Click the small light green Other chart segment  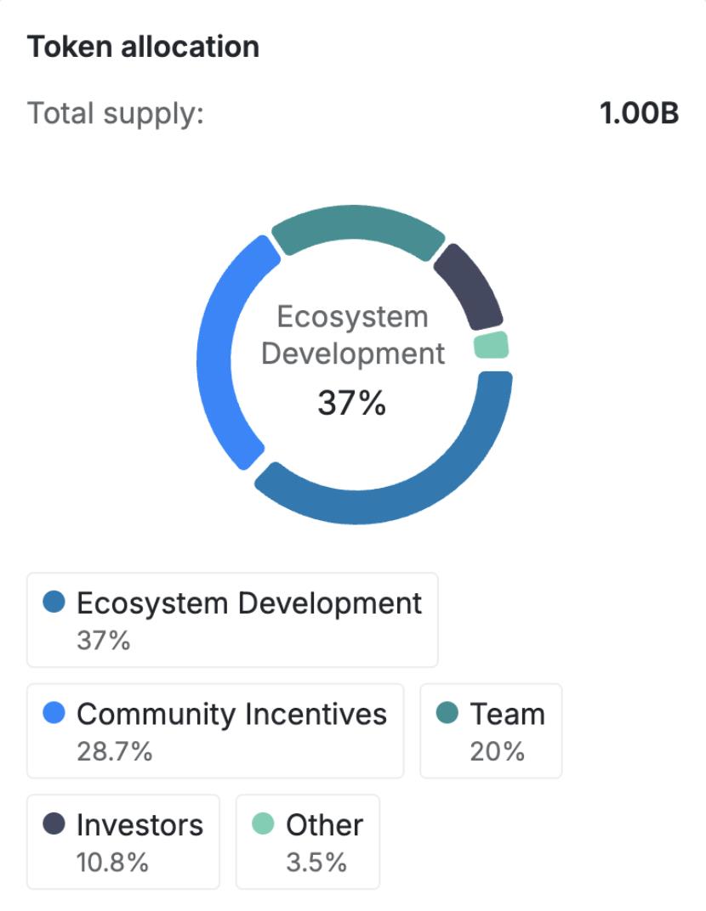[x=491, y=346]
